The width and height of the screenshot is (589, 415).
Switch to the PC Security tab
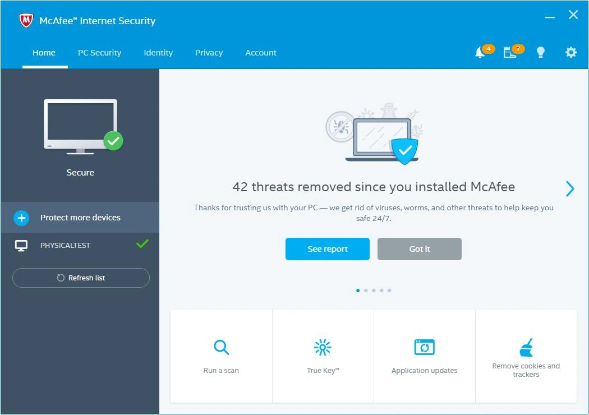point(99,52)
